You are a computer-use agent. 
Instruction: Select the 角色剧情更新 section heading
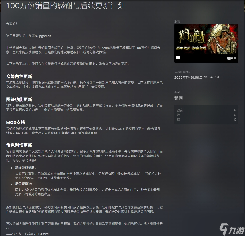(19, 145)
